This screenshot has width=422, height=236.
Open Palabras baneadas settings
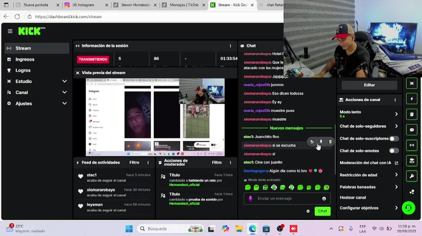coord(369,187)
